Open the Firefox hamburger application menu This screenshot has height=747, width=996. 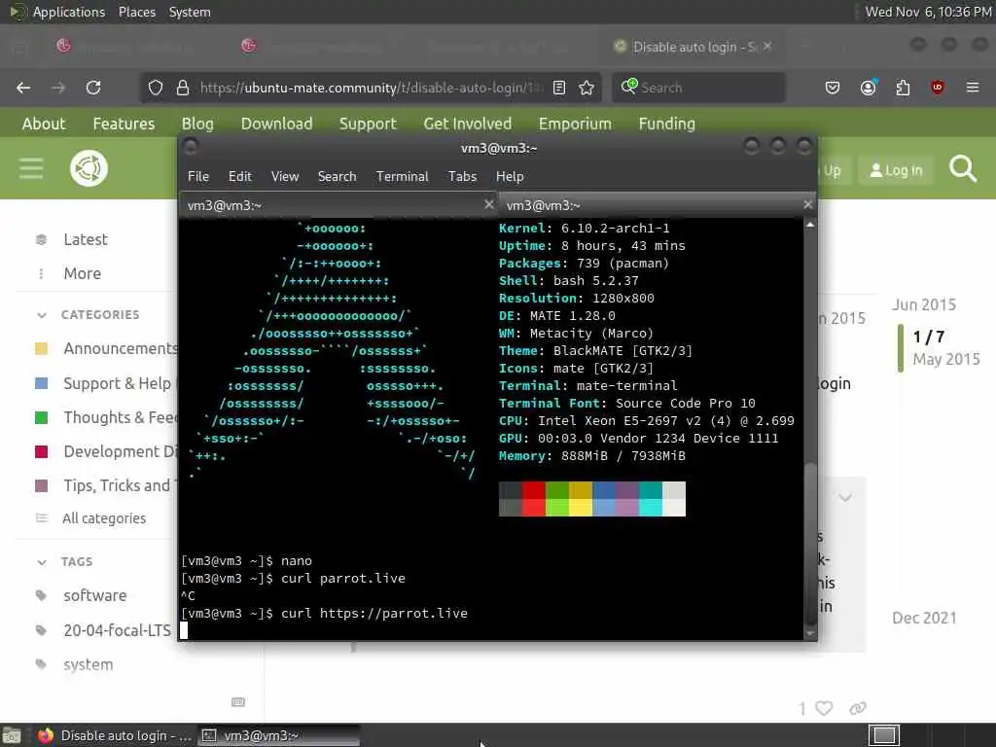point(973,88)
